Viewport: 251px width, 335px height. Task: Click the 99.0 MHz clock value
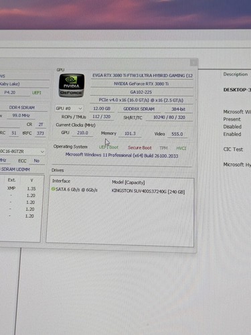click(21, 116)
